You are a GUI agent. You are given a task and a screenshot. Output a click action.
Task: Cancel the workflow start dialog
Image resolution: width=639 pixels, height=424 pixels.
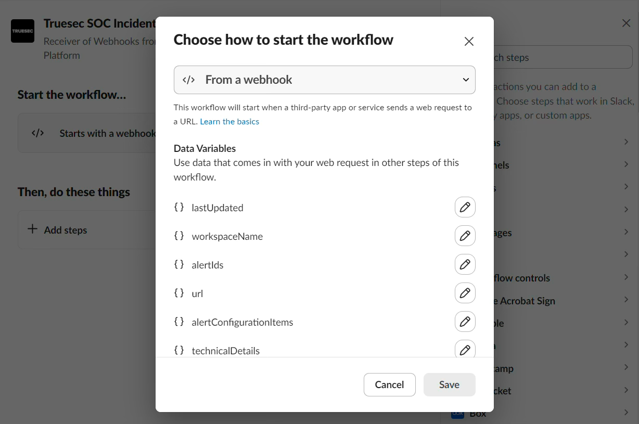point(389,385)
